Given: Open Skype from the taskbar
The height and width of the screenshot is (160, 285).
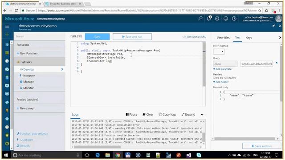Looking at the screenshot, I should 199,155.
